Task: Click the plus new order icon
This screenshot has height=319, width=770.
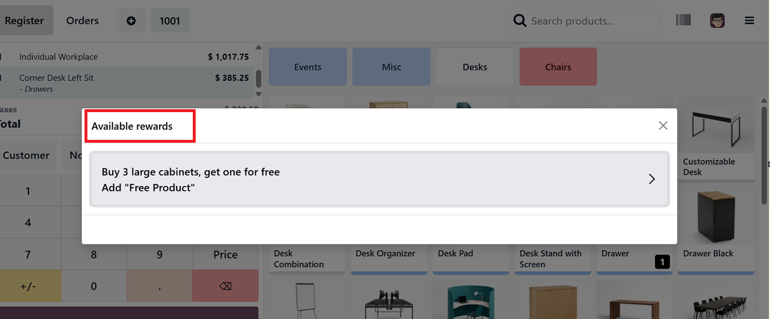Action: [x=131, y=21]
